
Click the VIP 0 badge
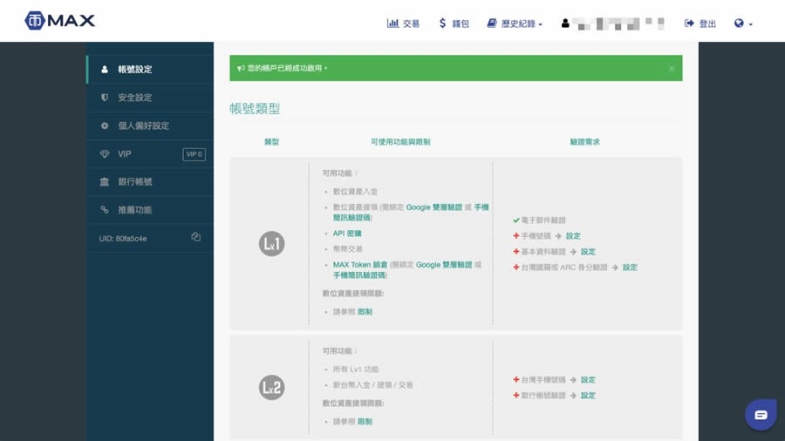click(194, 154)
